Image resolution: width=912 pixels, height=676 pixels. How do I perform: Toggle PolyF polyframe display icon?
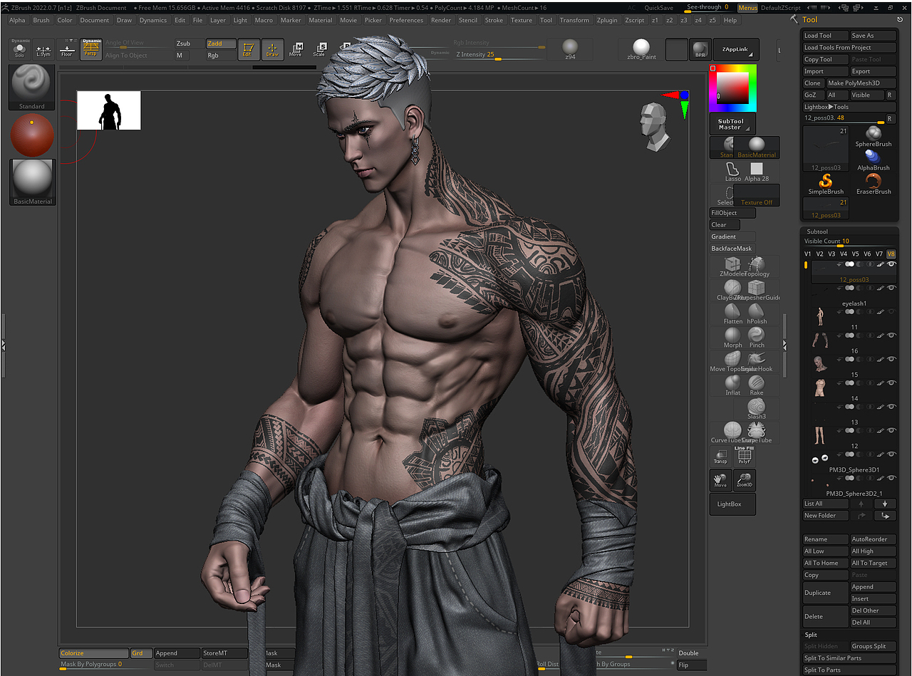[745, 457]
